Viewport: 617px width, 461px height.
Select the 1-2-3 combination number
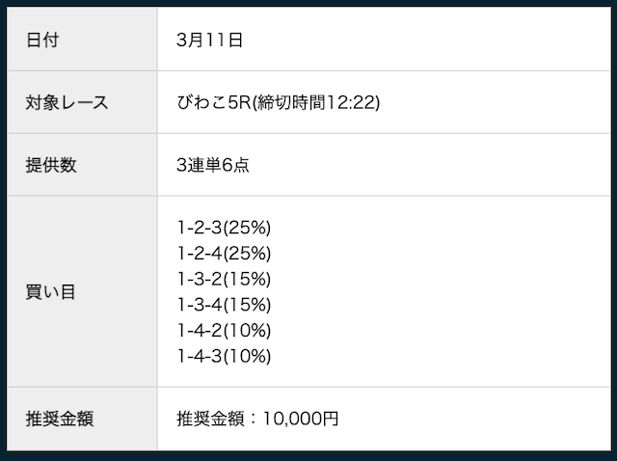pyautogui.click(x=200, y=229)
